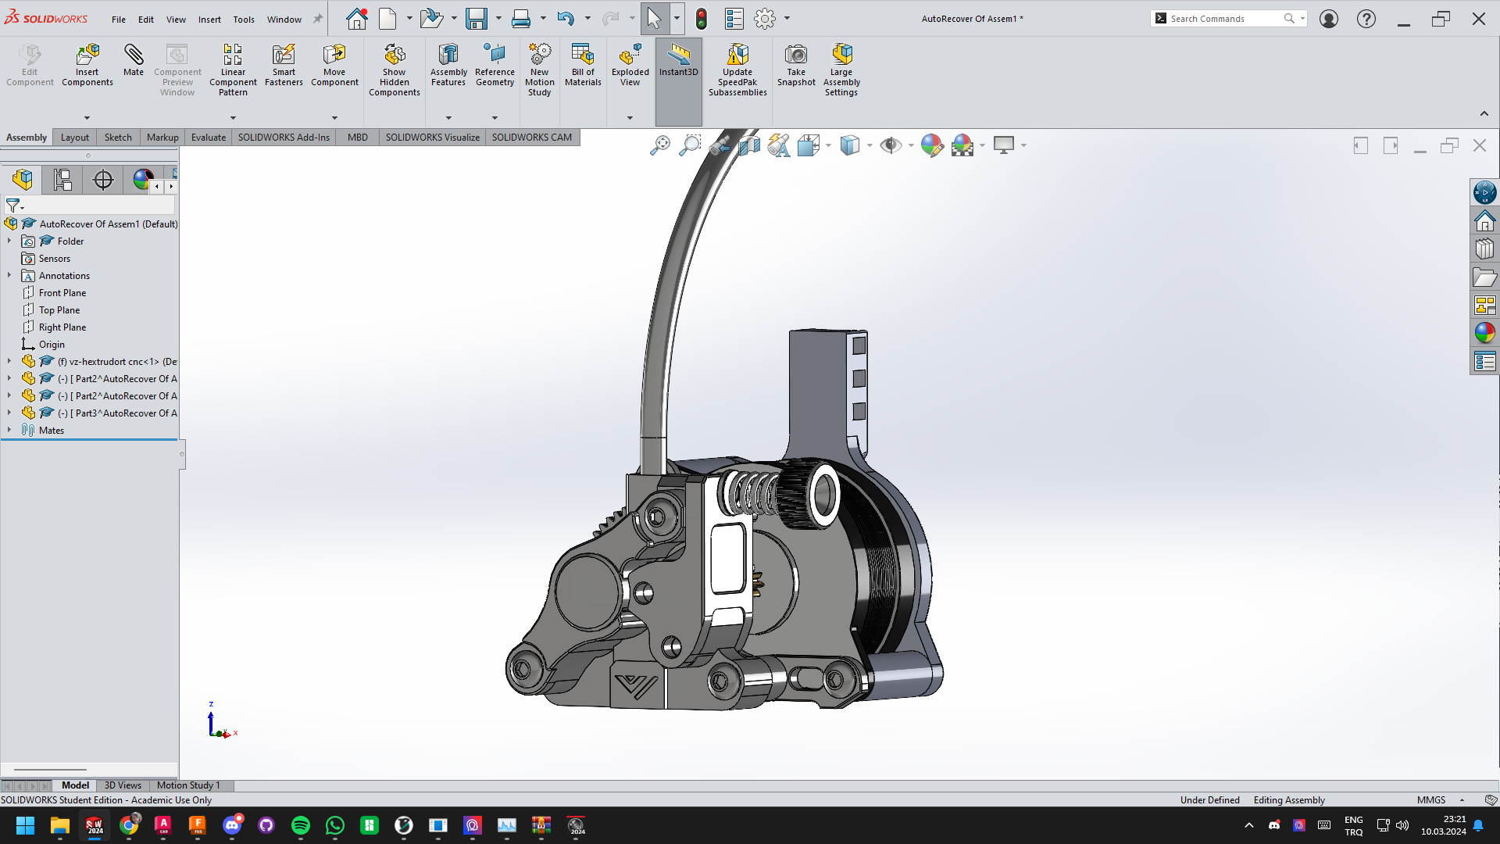1500x844 pixels.
Task: Open the units MMGS selector
Action: (1441, 799)
